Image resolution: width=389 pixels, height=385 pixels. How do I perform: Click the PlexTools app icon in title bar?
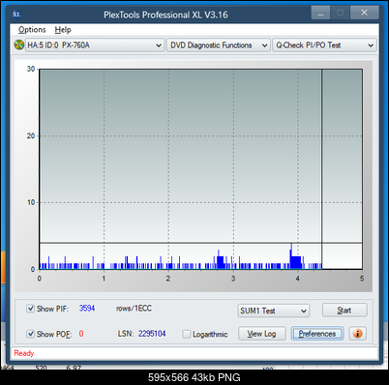click(16, 15)
